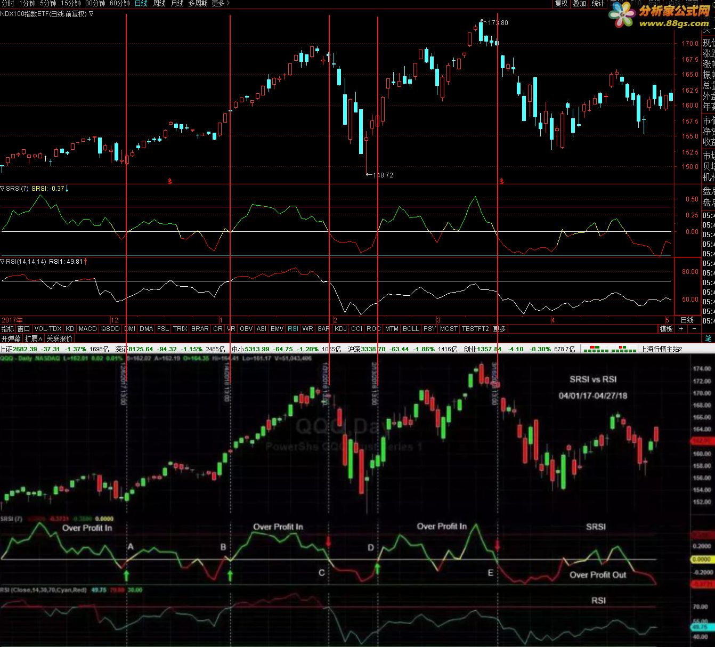The height and width of the screenshot is (647, 715).
Task: Click the 日线 label beside the time axis
Action: [x=687, y=320]
